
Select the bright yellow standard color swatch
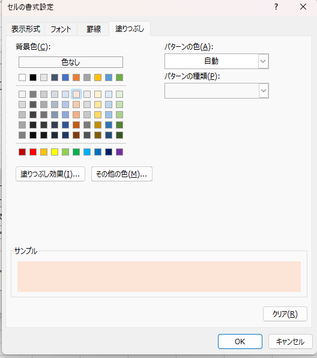pyautogui.click(x=55, y=152)
